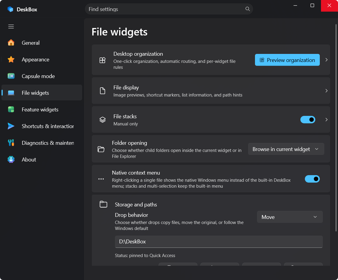Click the D:\DeskBox storage path field
Viewport: 338px width, 280px height.
(x=219, y=242)
